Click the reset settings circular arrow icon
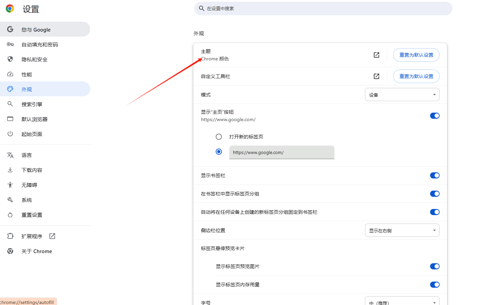This screenshot has width=502, height=305. [x=10, y=215]
